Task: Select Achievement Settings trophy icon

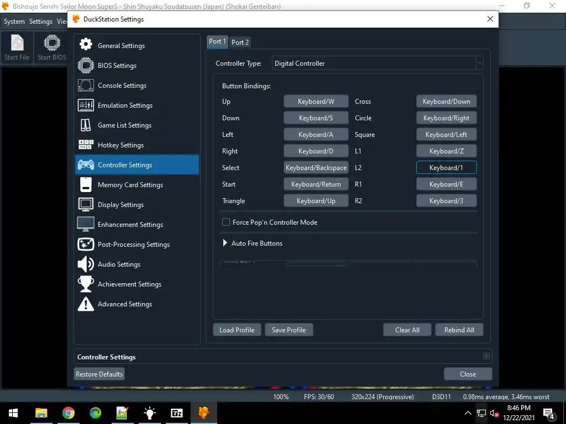Action: click(86, 284)
